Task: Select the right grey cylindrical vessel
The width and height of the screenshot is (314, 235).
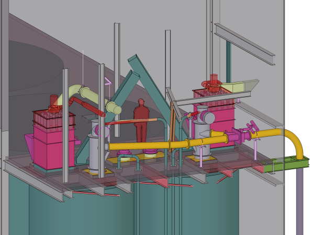Action: [x=203, y=132]
